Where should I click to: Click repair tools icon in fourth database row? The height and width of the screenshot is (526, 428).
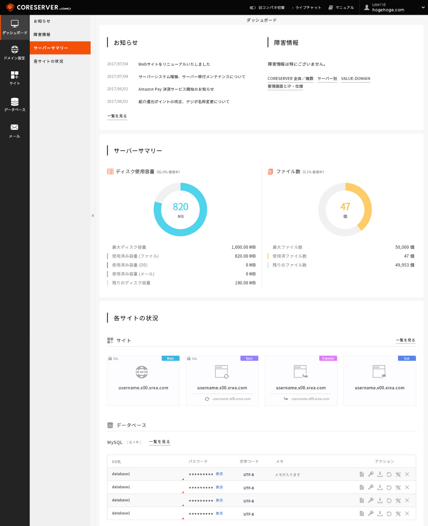(x=398, y=514)
